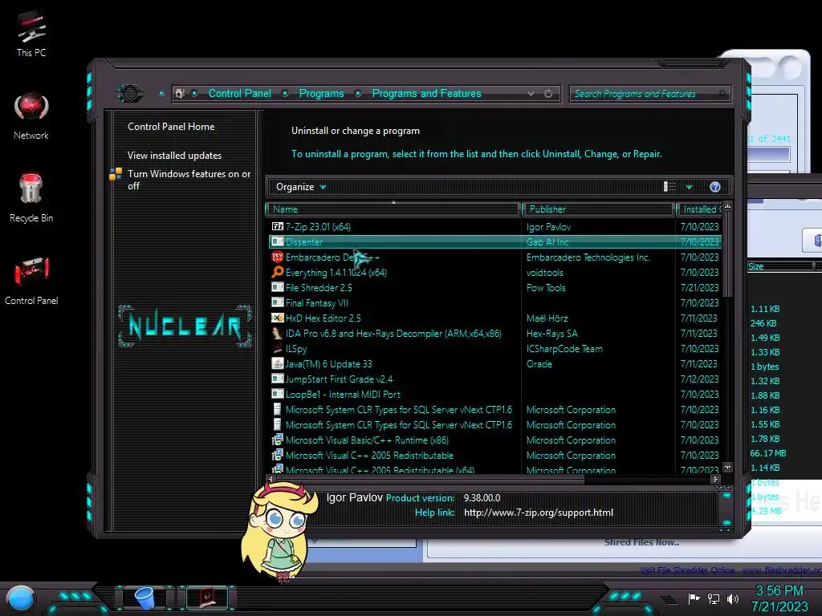822x616 pixels.
Task: Click the Windows features shield icon
Action: coord(116,174)
